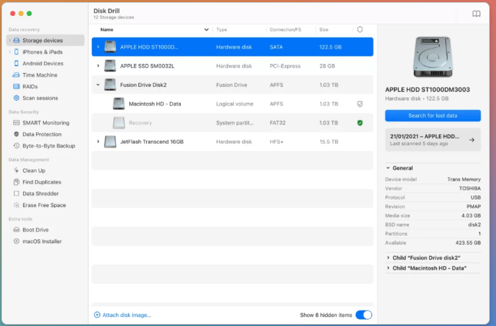Click the Search for lost data button
Screen dimensions: 496x326
433,115
